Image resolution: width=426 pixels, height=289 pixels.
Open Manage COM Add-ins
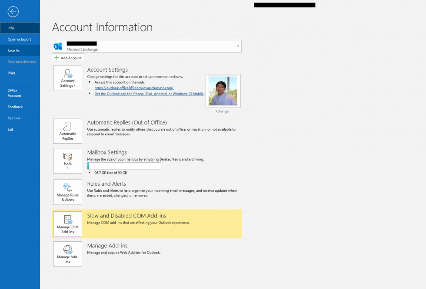[x=67, y=224]
